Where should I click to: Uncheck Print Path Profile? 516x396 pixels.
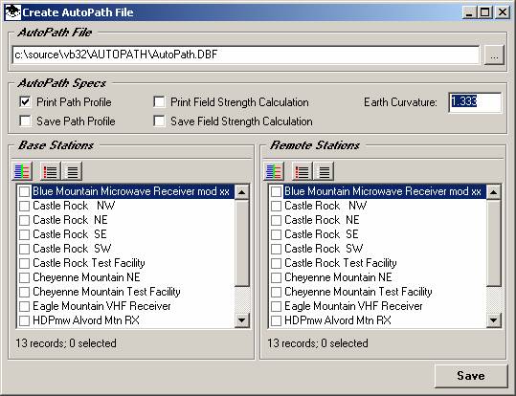(25, 102)
